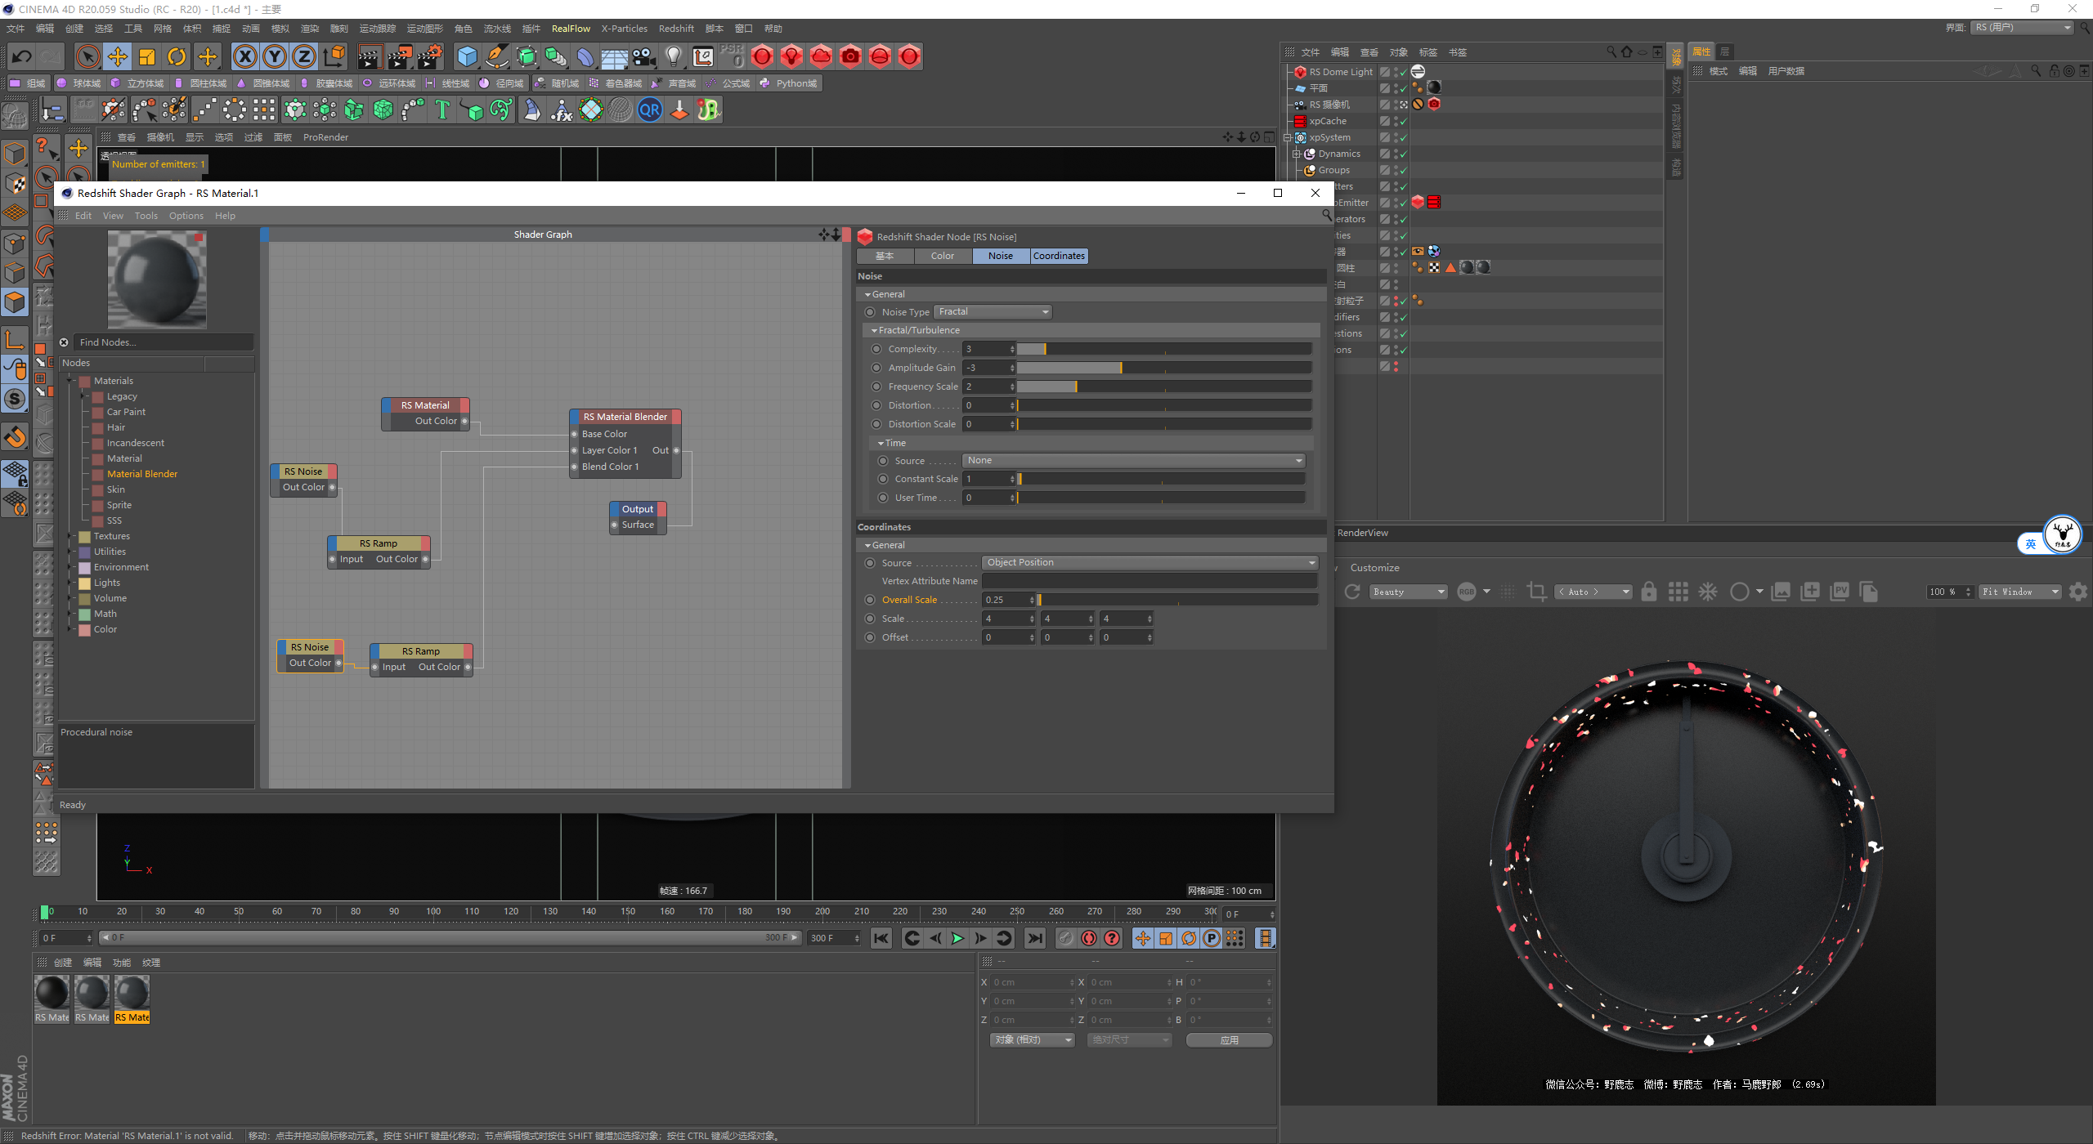Toggle the Overall Scale animation dot

click(870, 600)
